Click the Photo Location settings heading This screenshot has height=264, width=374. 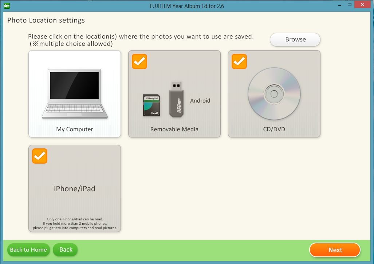coord(46,20)
